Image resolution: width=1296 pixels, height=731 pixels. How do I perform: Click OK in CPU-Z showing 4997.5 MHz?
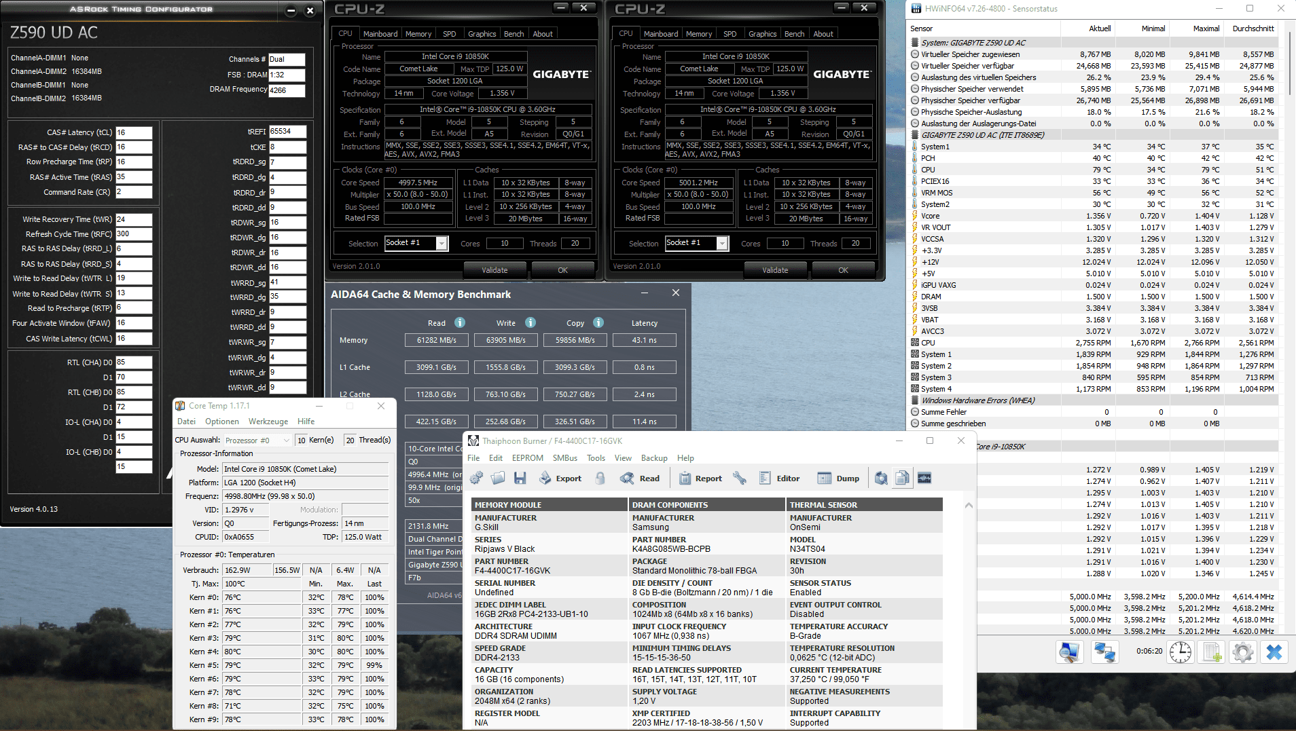click(x=562, y=269)
